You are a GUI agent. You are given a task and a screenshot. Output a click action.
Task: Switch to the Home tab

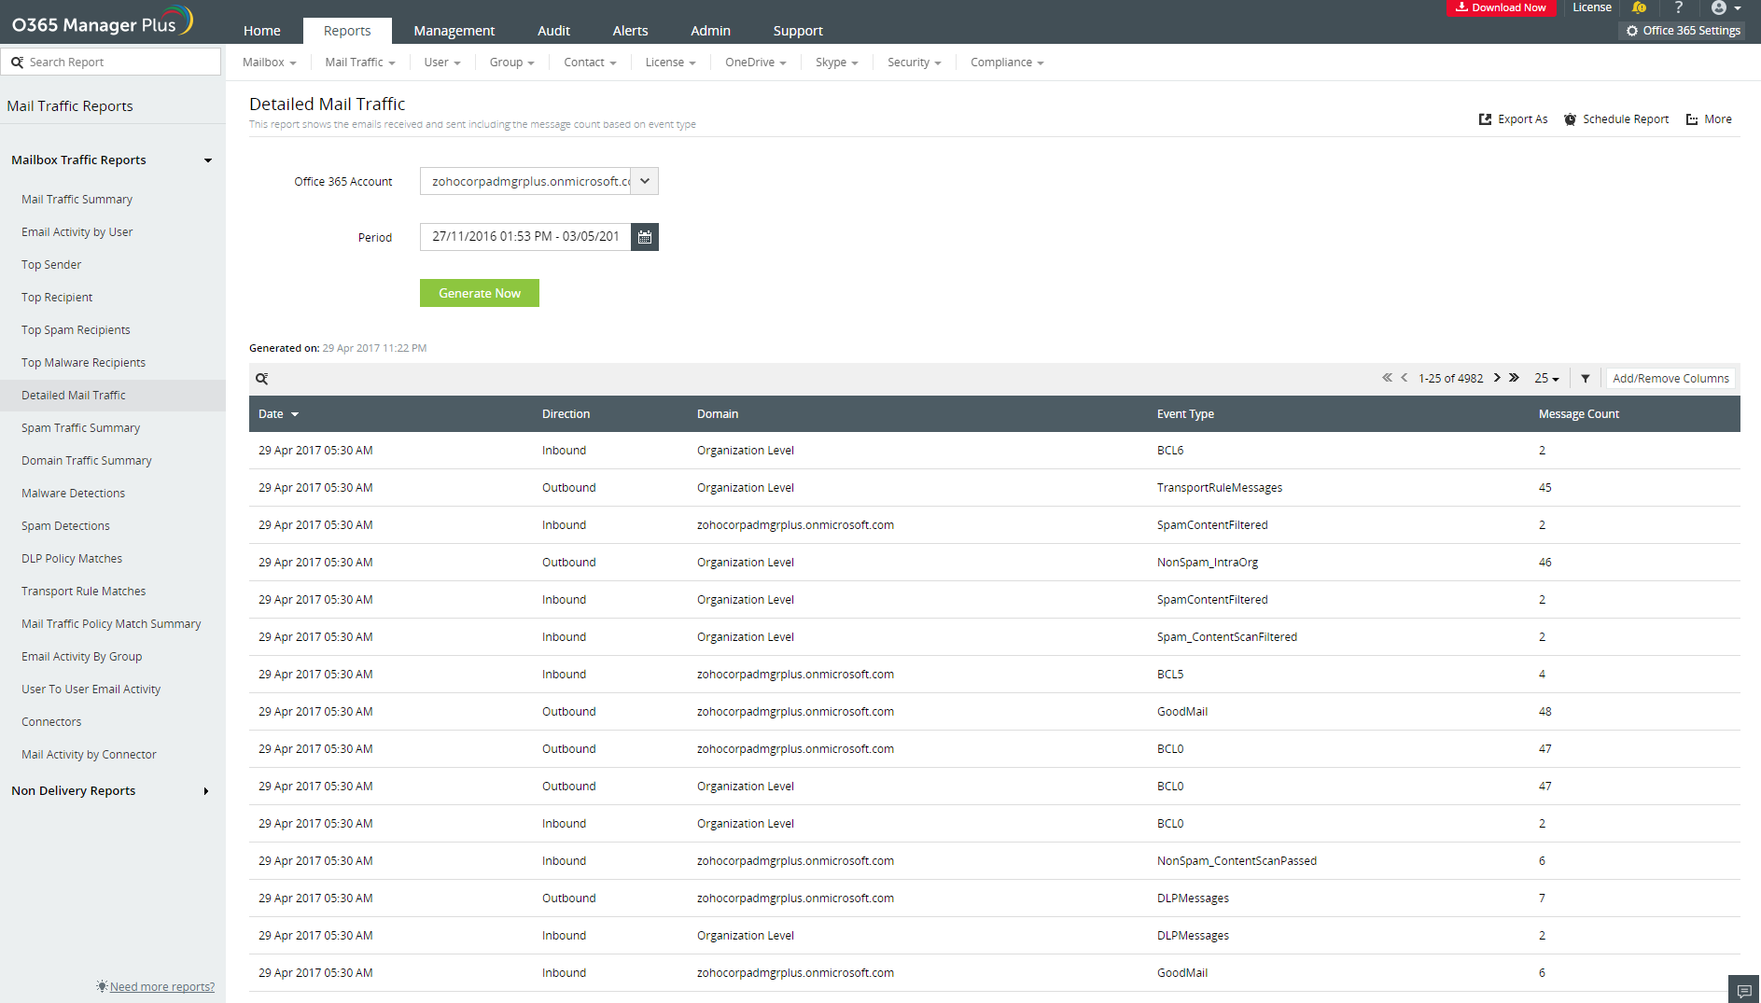click(262, 31)
